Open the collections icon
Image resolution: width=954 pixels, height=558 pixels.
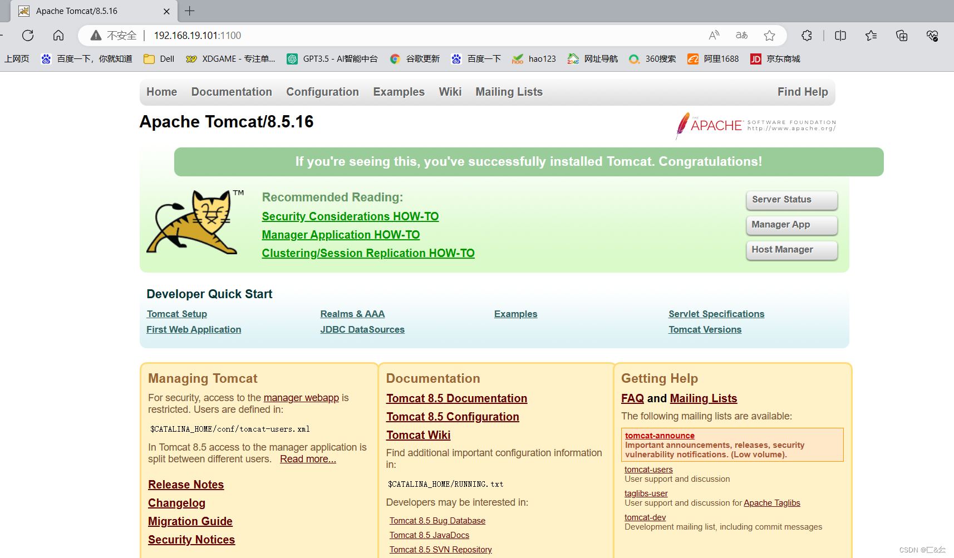pos(902,36)
